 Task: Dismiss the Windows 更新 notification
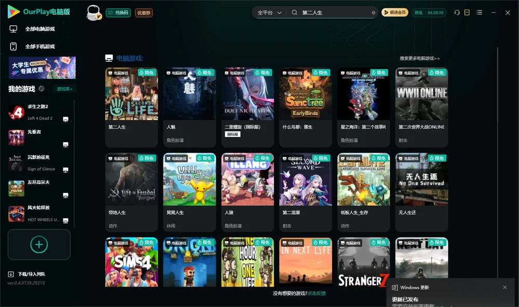[x=505, y=287]
